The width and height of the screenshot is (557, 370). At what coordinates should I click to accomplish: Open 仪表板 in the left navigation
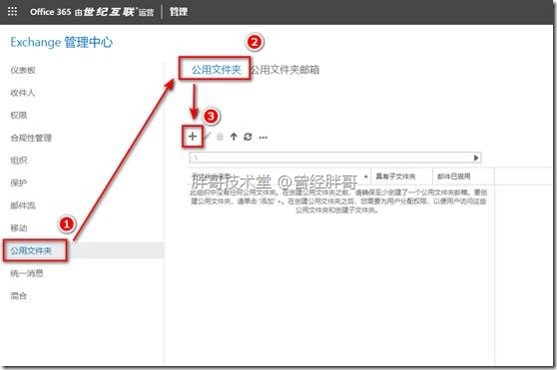(x=23, y=70)
